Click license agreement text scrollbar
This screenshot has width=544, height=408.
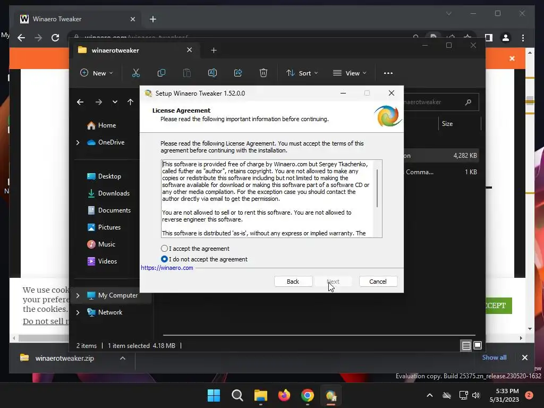[377, 188]
